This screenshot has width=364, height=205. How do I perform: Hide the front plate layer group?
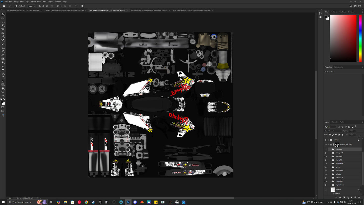pos(325,160)
